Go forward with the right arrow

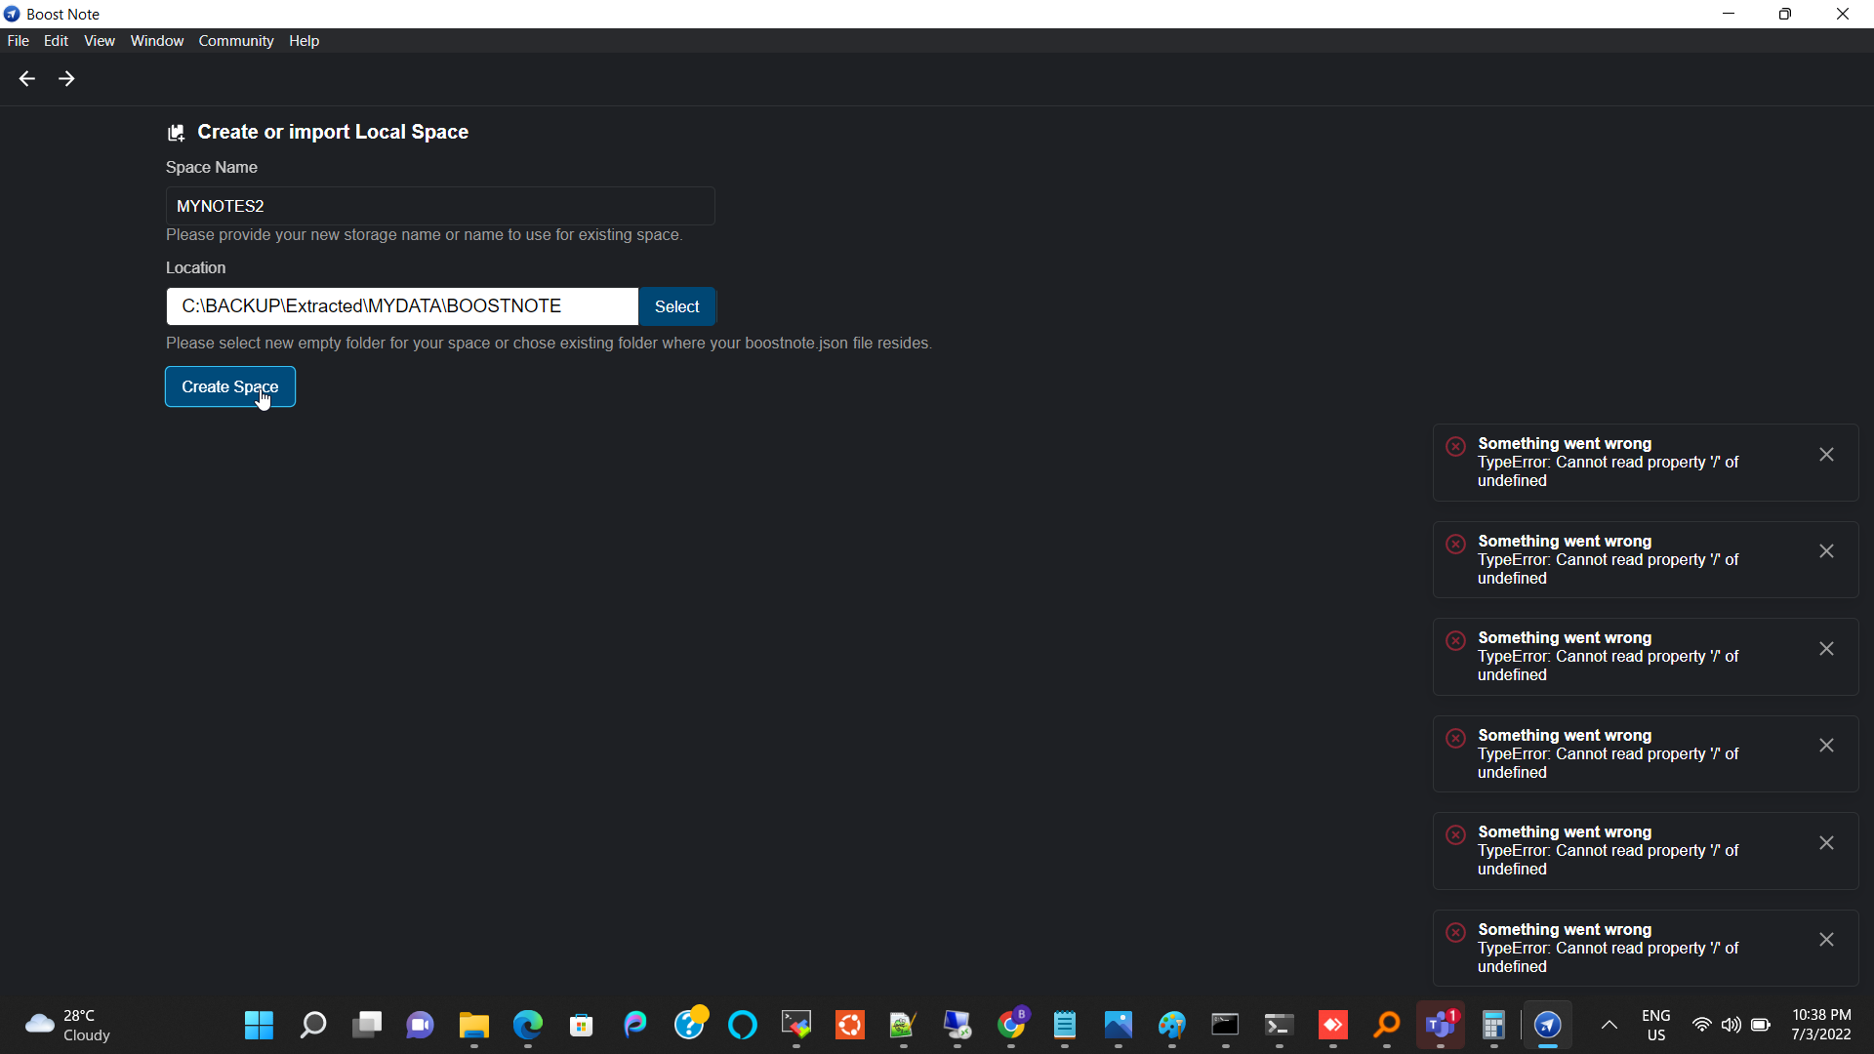pos(66,79)
